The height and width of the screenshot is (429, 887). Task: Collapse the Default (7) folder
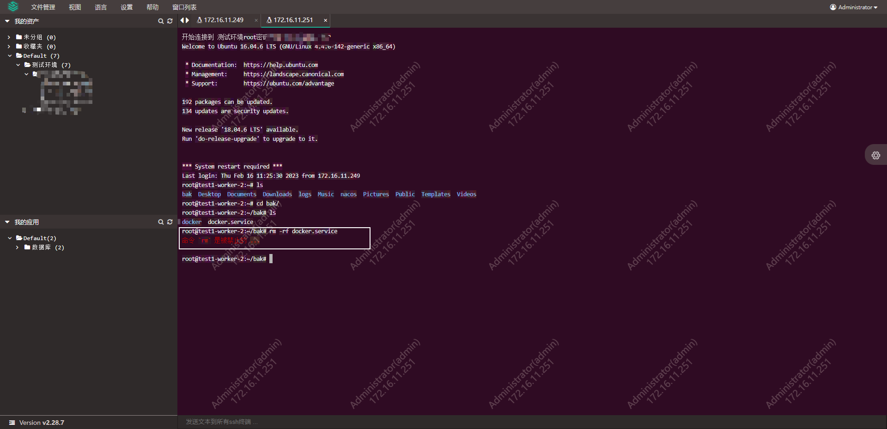pos(10,55)
